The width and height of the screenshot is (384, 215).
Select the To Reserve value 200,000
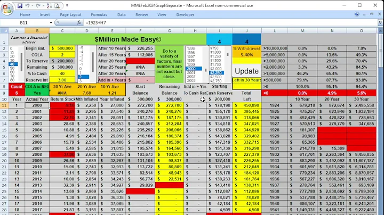click(x=62, y=61)
